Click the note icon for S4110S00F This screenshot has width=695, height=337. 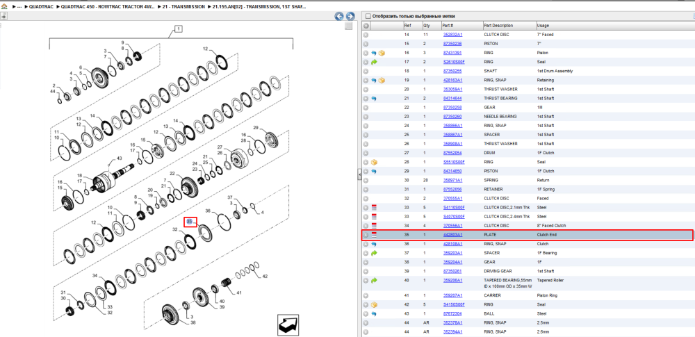tap(374, 208)
